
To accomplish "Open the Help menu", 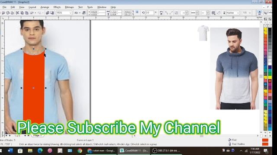I will [113, 7].
